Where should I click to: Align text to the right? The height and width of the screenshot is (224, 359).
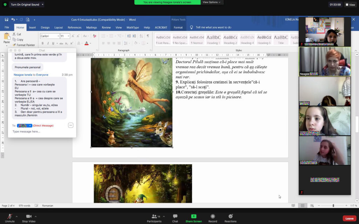[x=114, y=43]
